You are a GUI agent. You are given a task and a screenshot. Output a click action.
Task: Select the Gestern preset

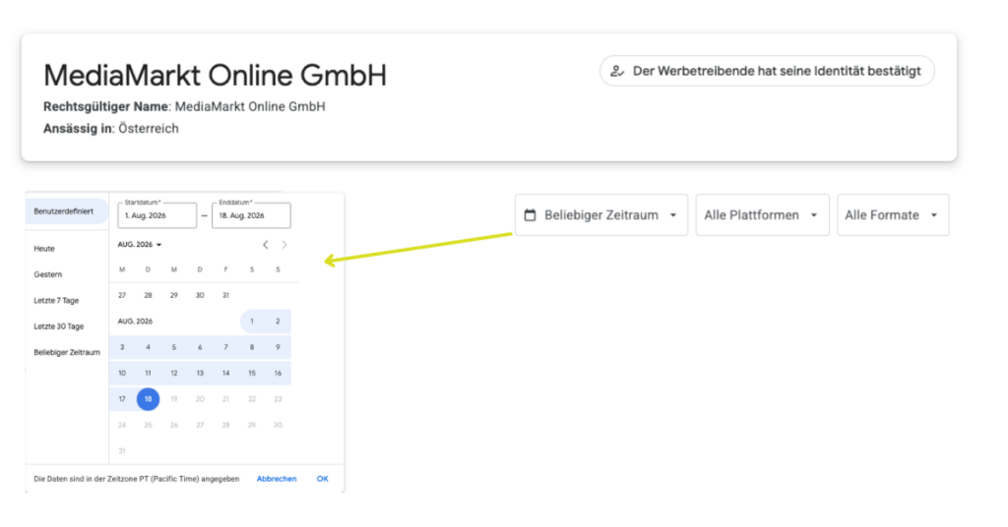48,274
